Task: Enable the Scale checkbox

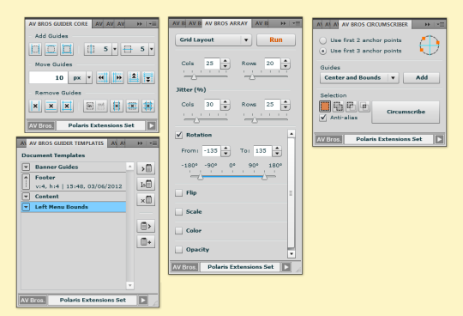Action: [179, 211]
